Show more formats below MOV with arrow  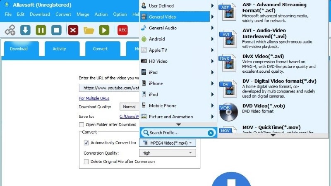point(273,135)
